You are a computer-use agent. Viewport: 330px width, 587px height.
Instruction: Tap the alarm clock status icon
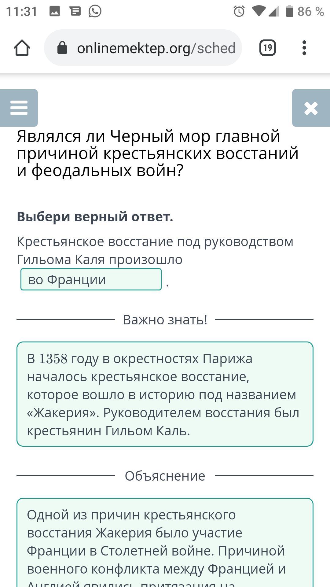pos(239,12)
